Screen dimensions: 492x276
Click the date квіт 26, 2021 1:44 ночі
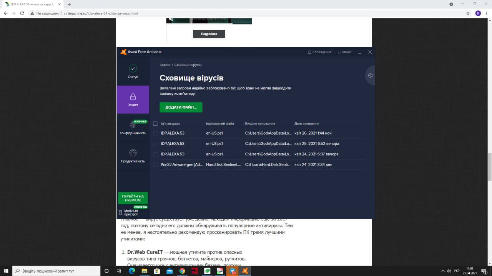click(313, 133)
